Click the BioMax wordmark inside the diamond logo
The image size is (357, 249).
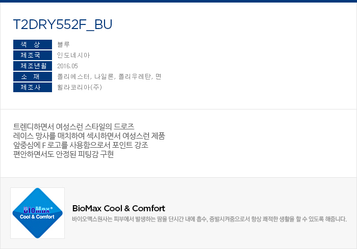[x=37, y=209]
